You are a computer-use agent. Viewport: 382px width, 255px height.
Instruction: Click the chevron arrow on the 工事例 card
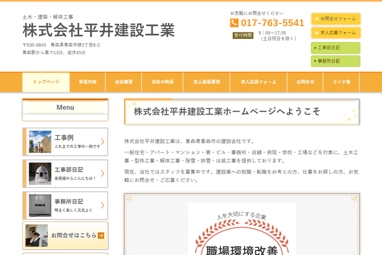tap(103, 142)
